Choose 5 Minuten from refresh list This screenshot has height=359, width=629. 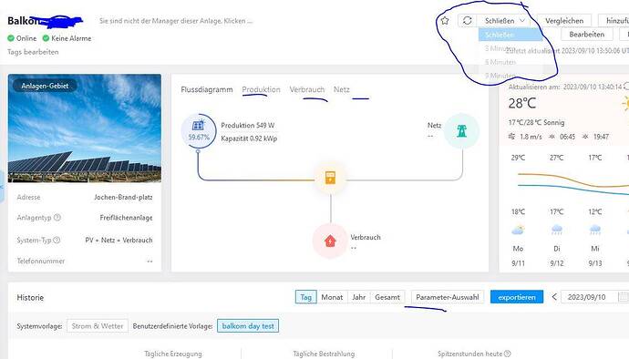coord(500,62)
